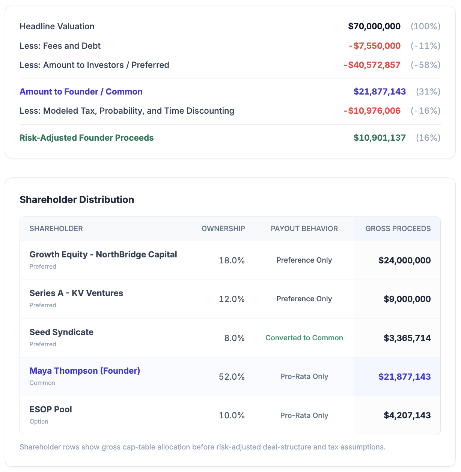
Task: Click the ESOP Pool $4,207,143 proceeds value
Action: (407, 415)
